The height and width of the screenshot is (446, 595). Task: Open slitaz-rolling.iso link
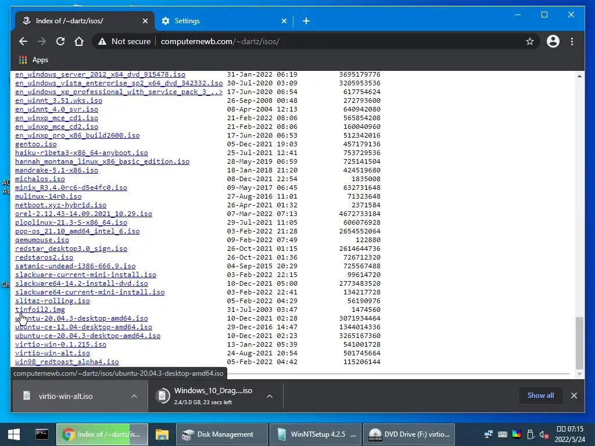(52, 301)
